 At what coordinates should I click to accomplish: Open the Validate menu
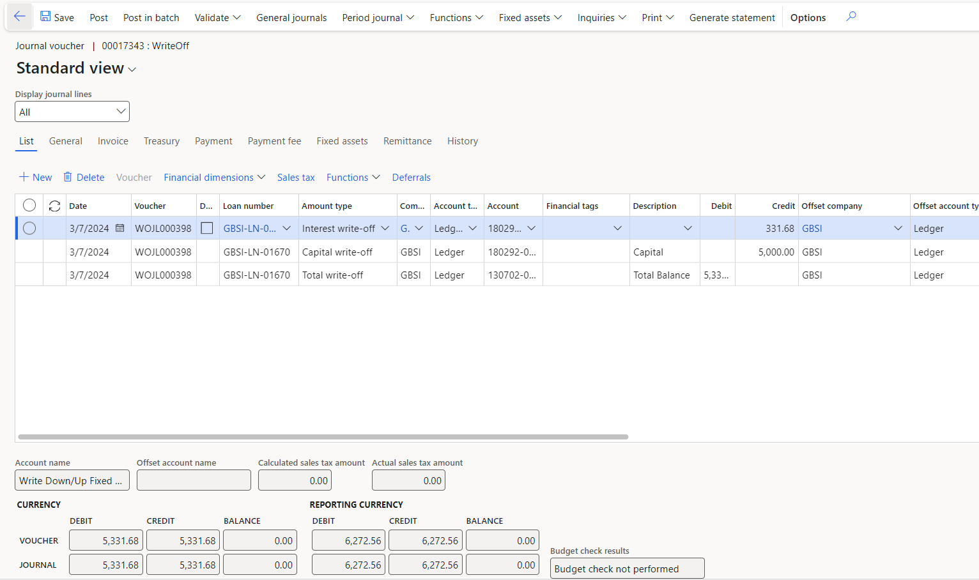point(217,17)
